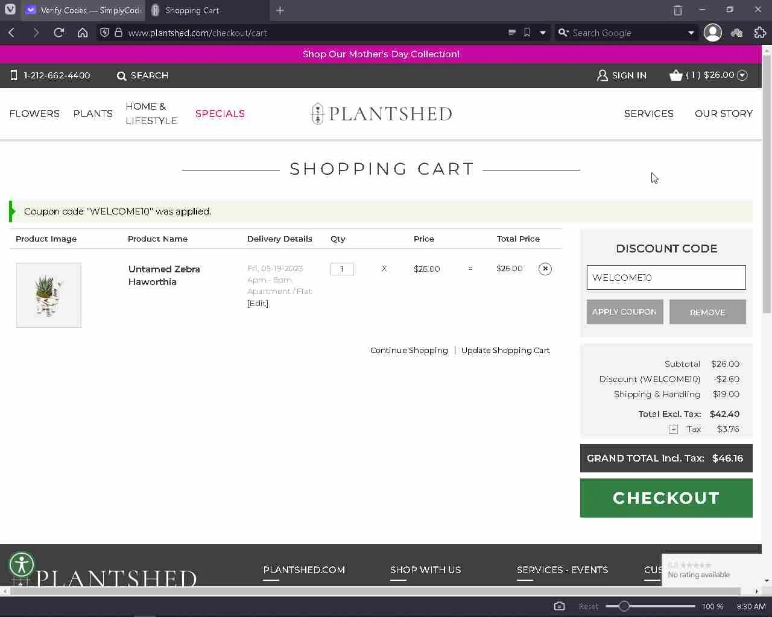
Task: Bookmark this page icon
Action: pos(527,33)
